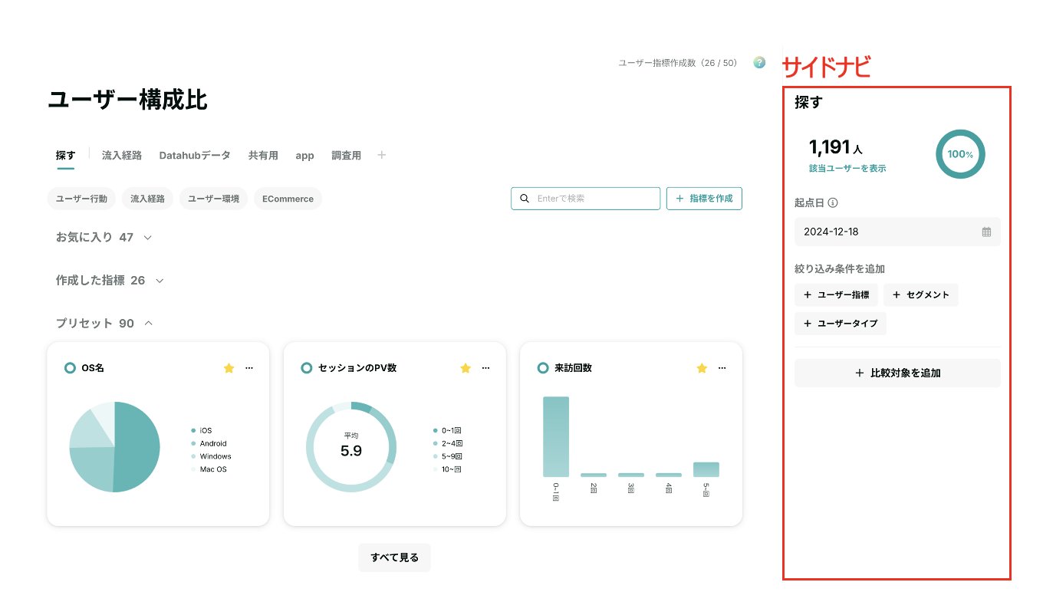Open the 共有用 tab

(x=263, y=156)
